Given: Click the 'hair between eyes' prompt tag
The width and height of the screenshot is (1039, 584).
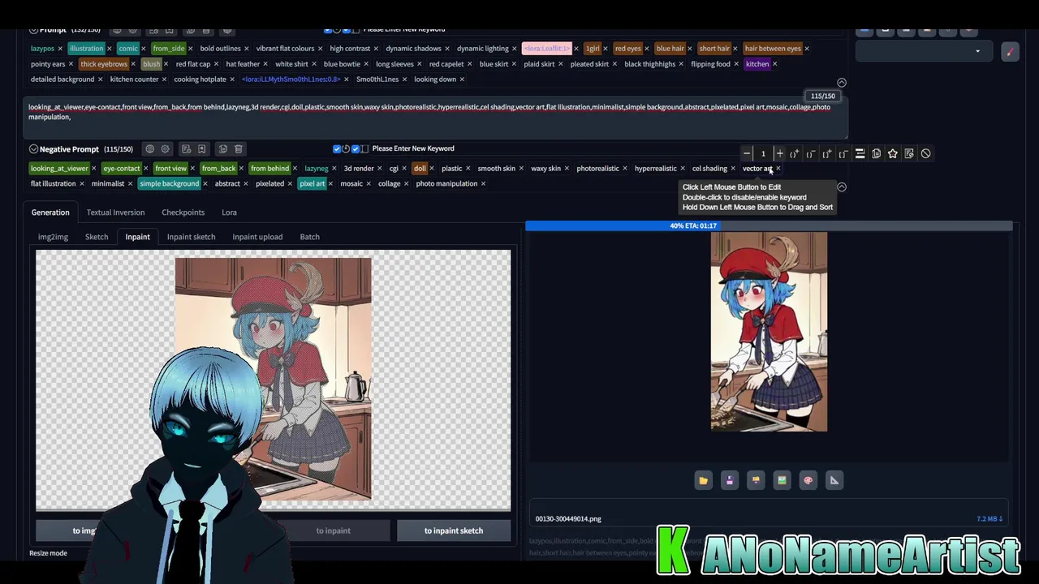Looking at the screenshot, I should 773,49.
